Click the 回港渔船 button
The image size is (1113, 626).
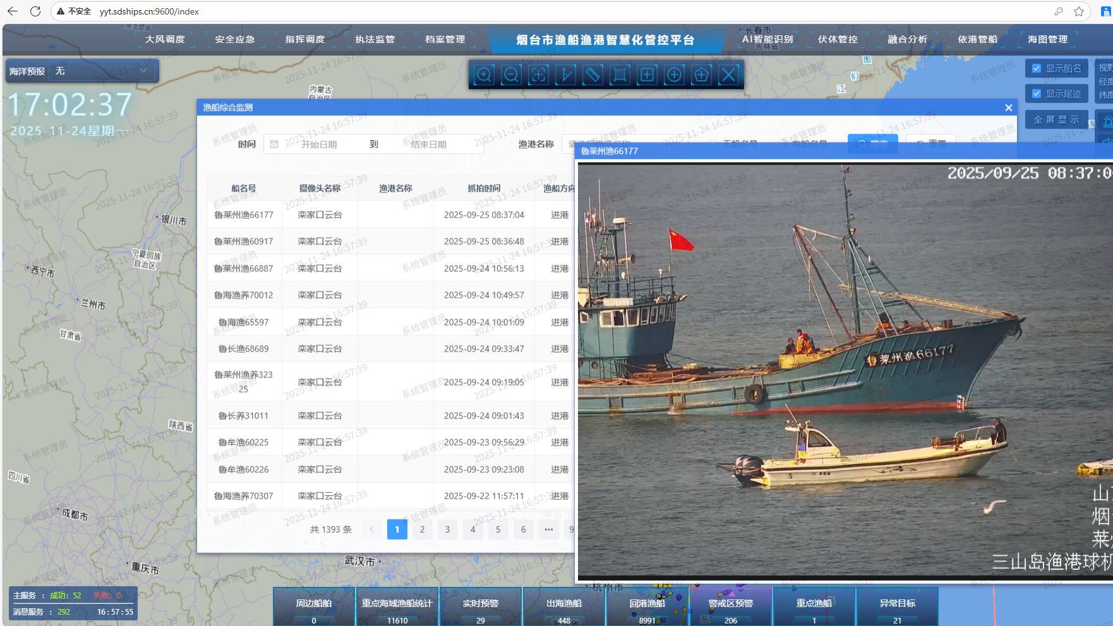pos(647,606)
